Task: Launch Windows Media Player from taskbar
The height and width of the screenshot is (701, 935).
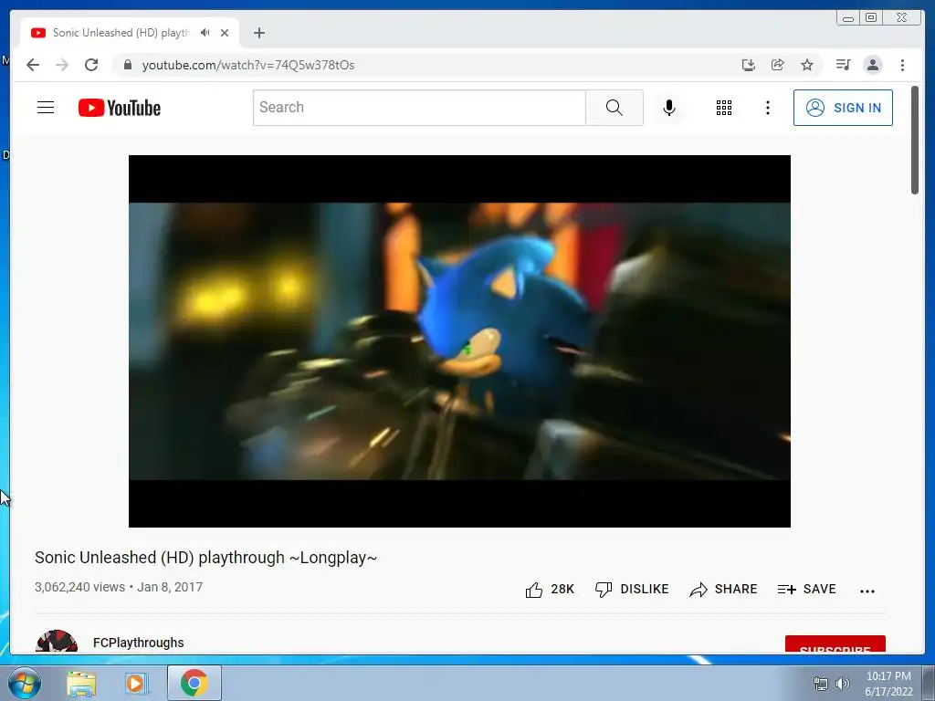Action: coord(136,684)
